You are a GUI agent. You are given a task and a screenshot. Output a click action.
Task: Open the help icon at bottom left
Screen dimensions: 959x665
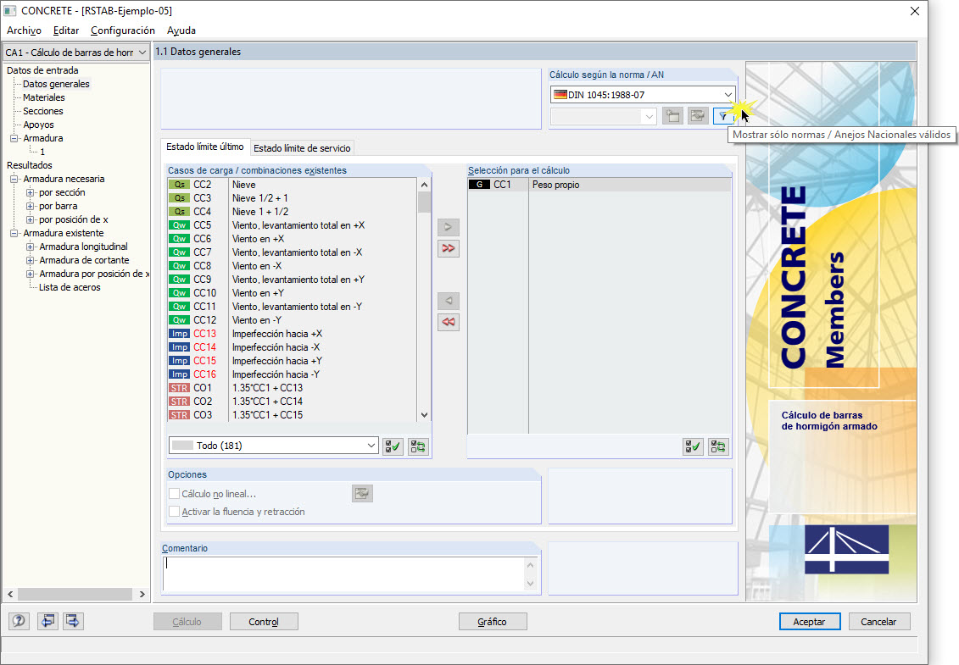[x=19, y=621]
